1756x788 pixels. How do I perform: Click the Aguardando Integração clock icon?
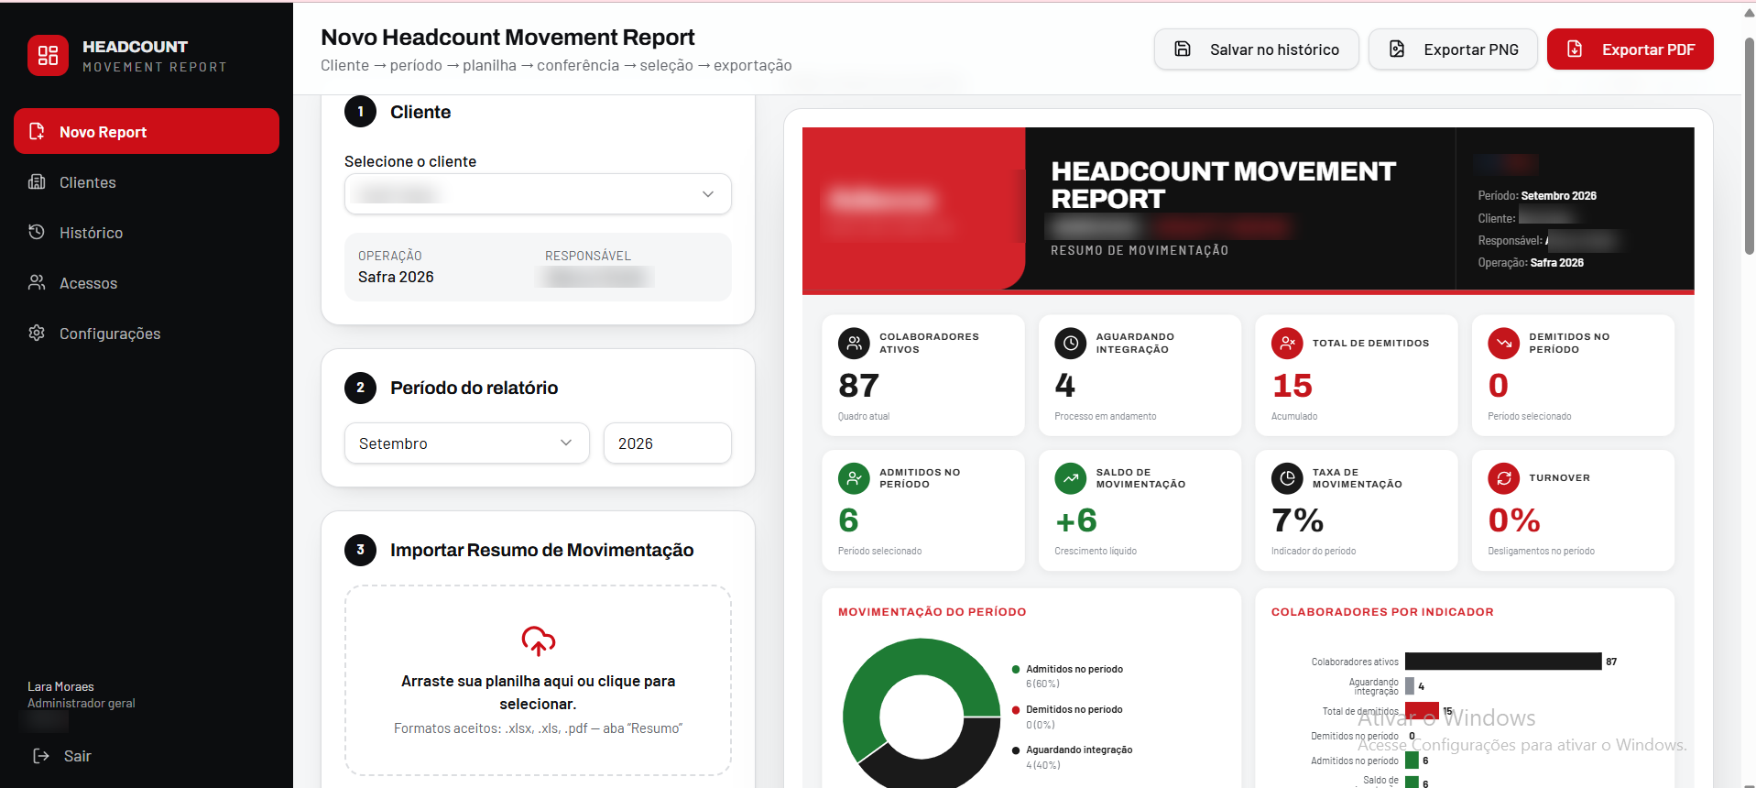pyautogui.click(x=1071, y=344)
